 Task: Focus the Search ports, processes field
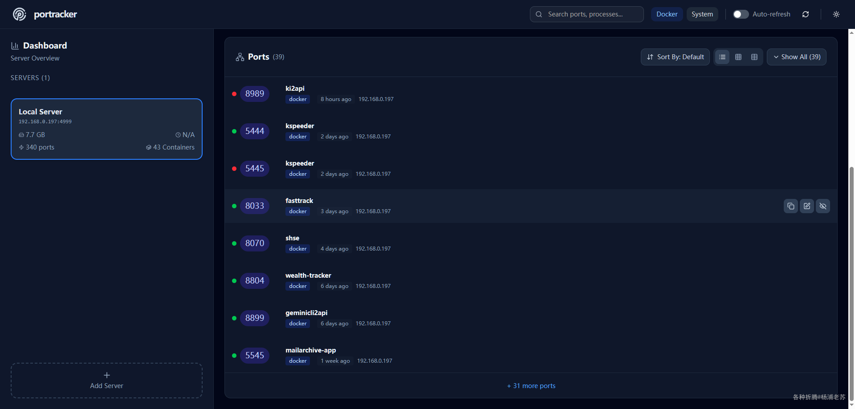click(x=586, y=14)
